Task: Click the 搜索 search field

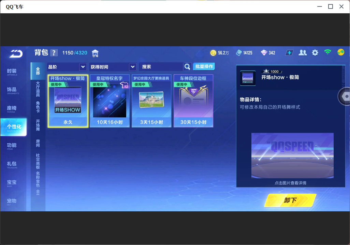Action: coord(161,67)
